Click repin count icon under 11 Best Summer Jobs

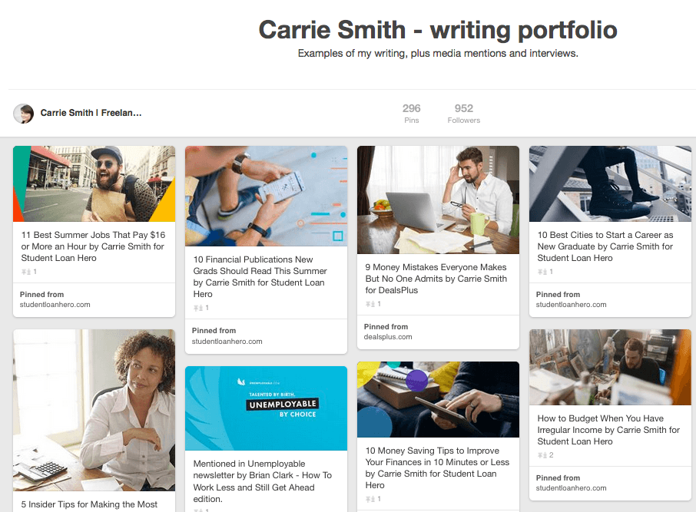point(26,272)
